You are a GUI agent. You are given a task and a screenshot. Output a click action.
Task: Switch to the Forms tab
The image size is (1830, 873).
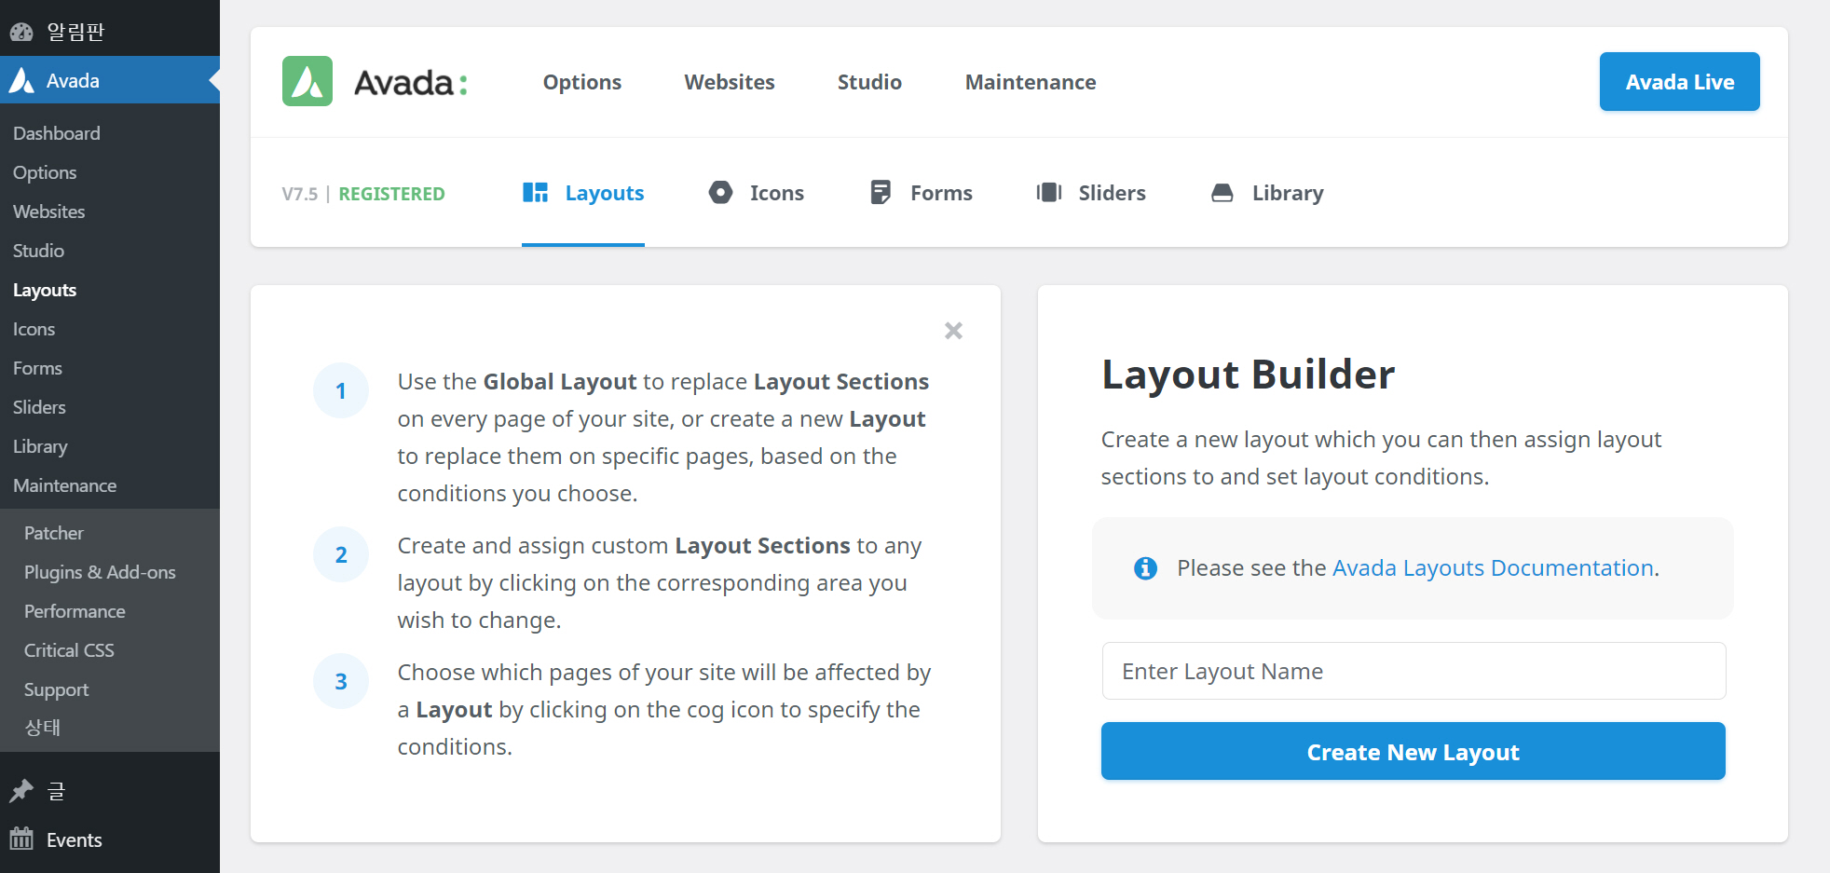coord(921,193)
